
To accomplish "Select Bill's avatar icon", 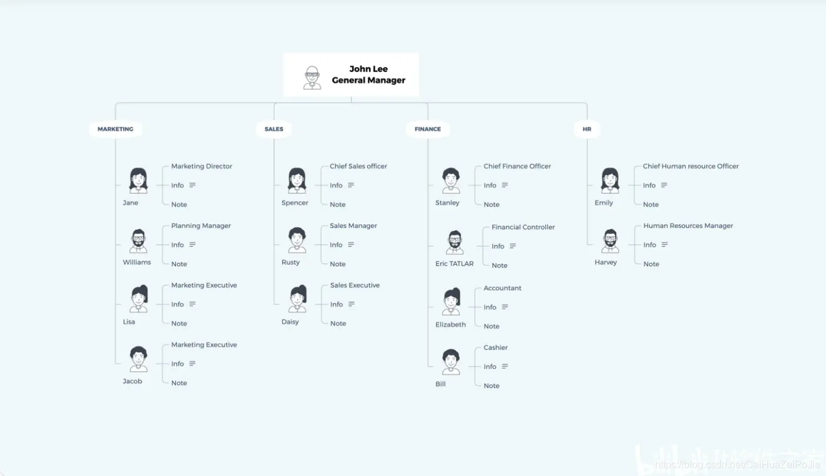I will [451, 362].
